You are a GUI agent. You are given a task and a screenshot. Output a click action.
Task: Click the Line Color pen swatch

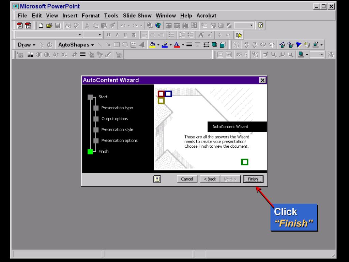165,45
